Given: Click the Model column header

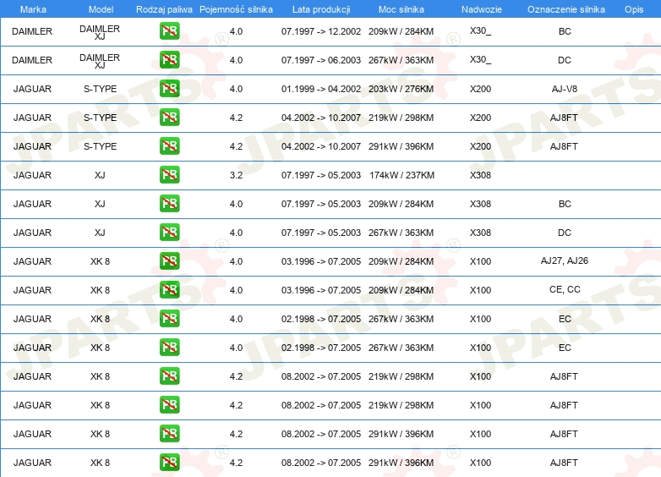Looking at the screenshot, I should [101, 9].
